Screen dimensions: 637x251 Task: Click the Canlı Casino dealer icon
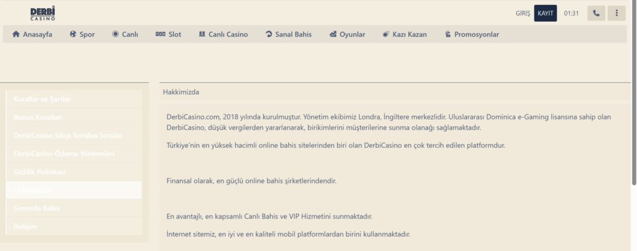click(x=202, y=34)
